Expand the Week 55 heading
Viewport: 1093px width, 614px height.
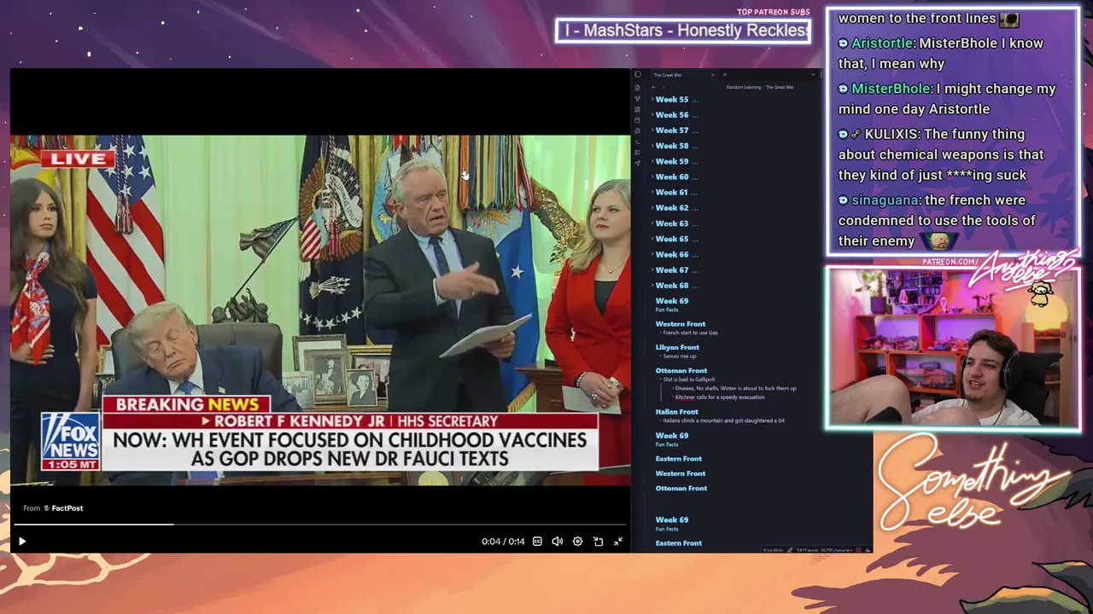pyautogui.click(x=652, y=100)
